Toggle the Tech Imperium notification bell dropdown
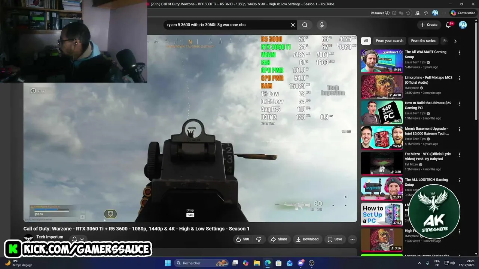479x269 pixels. pyautogui.click(x=78, y=239)
